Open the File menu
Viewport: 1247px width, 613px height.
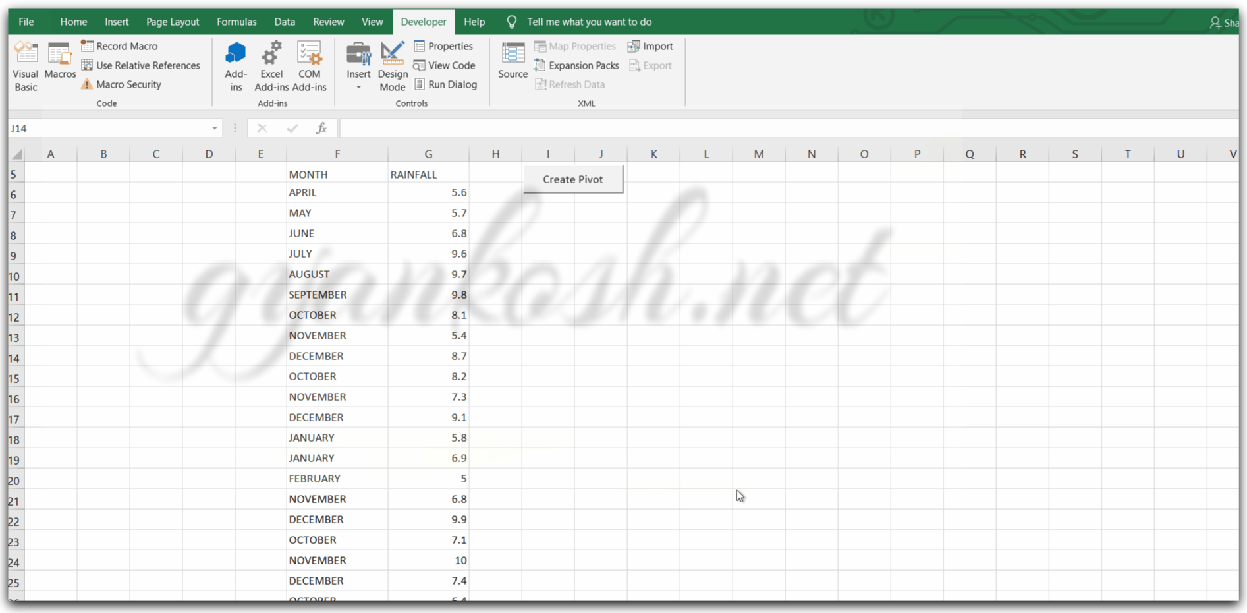[x=26, y=22]
